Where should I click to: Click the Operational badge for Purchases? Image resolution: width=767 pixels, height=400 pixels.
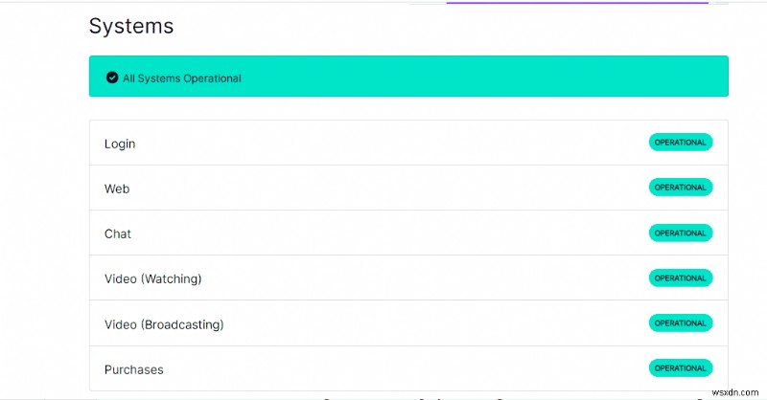(x=680, y=367)
